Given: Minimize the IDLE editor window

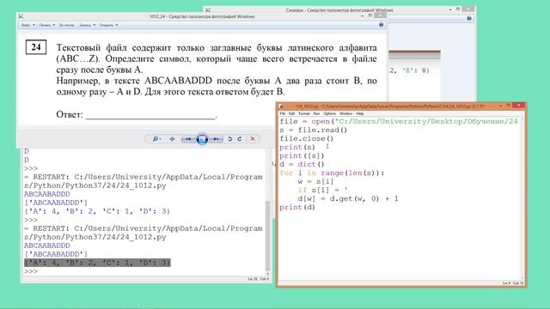Looking at the screenshot, I should tap(501, 106).
